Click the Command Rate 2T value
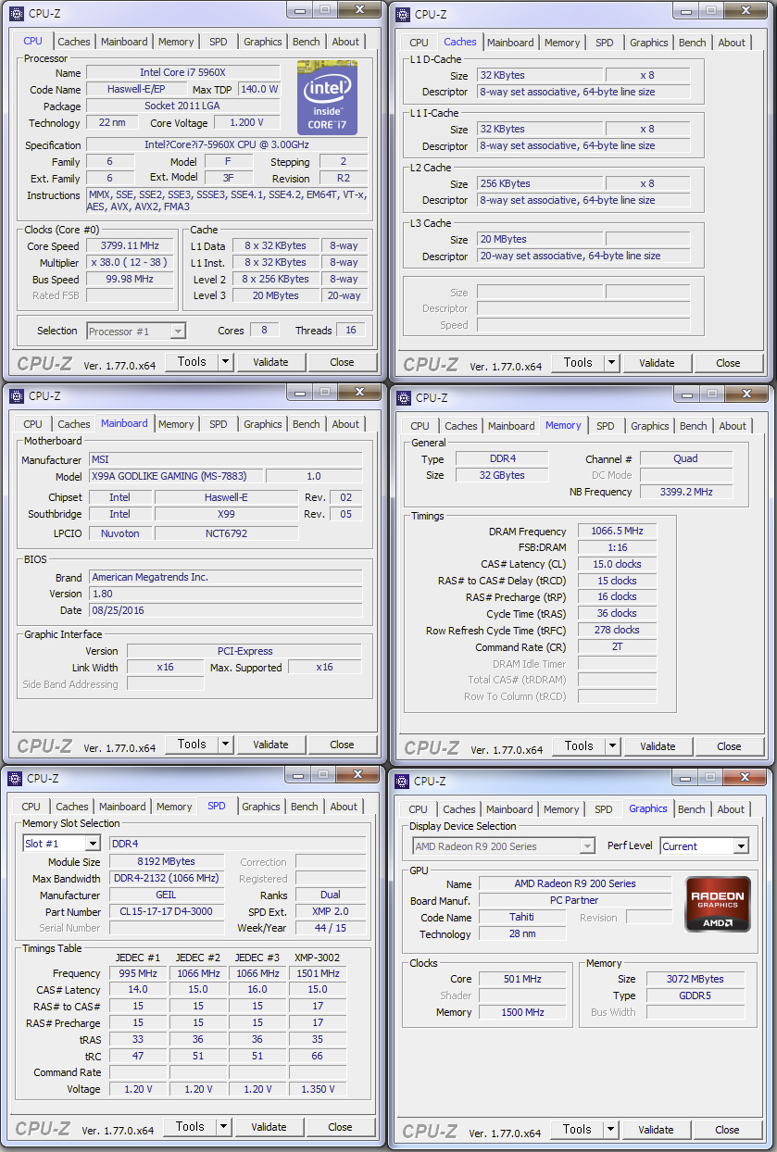The width and height of the screenshot is (777, 1152). click(618, 646)
